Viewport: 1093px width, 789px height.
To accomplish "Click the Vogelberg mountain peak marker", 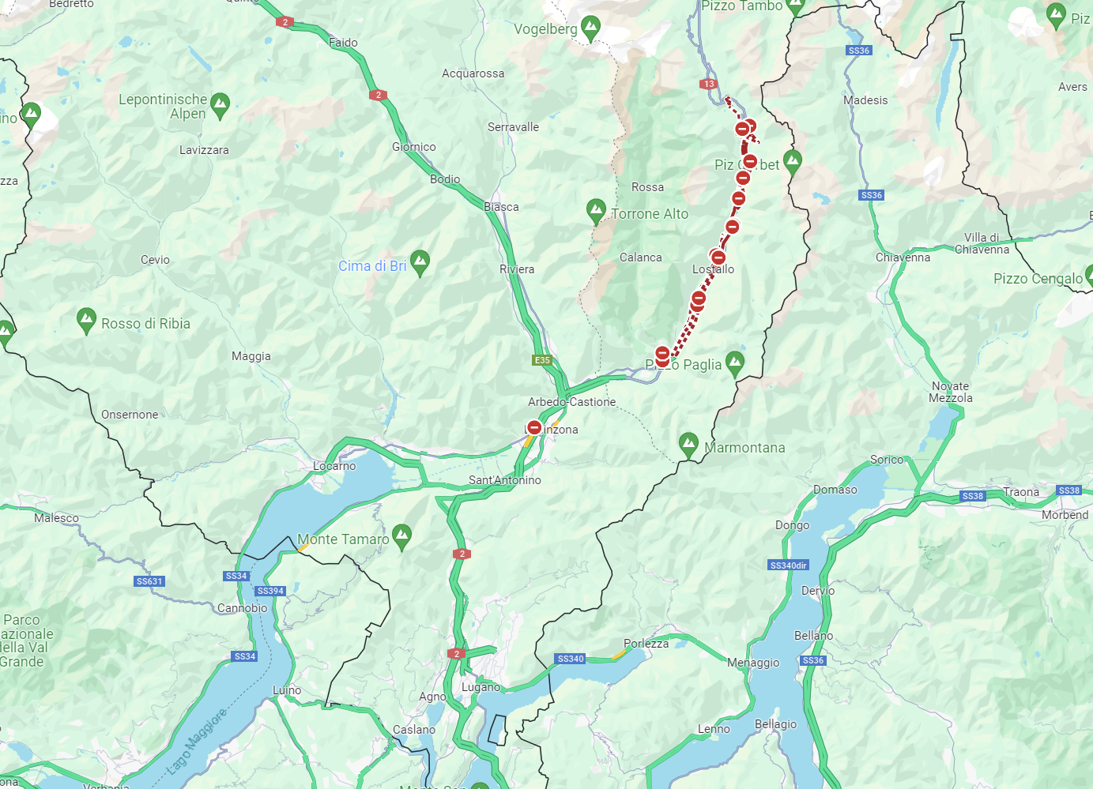I will [590, 28].
